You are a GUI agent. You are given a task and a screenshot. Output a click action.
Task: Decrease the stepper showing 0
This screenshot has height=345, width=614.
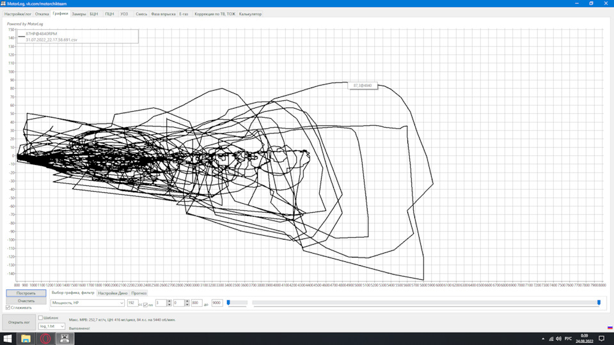click(187, 304)
